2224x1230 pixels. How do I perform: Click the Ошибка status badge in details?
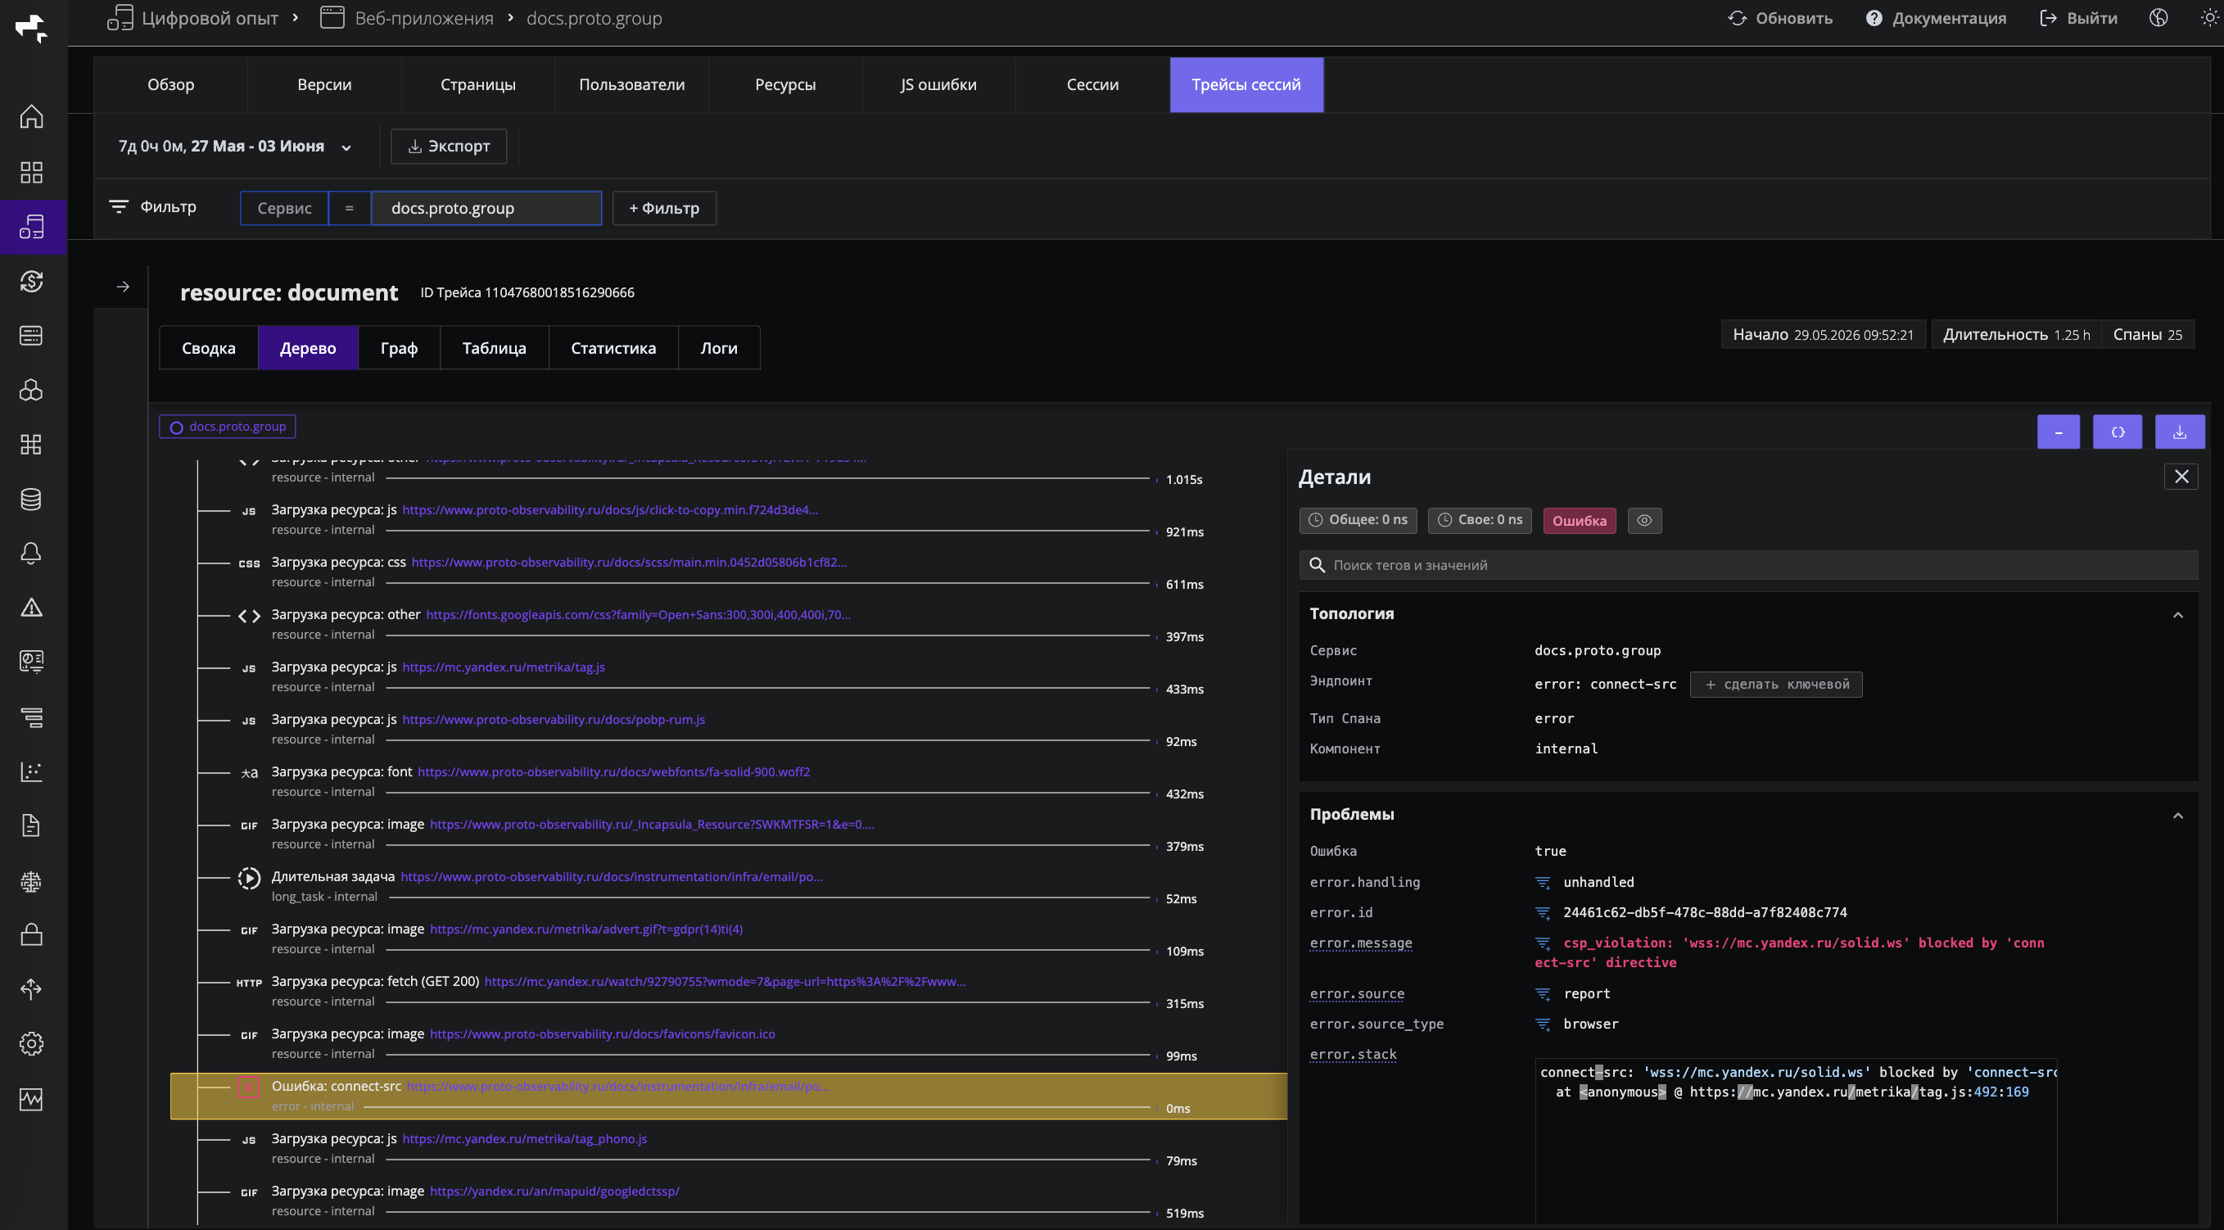1579,521
